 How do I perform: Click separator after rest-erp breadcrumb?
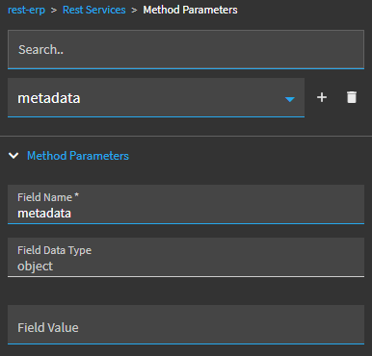54,11
